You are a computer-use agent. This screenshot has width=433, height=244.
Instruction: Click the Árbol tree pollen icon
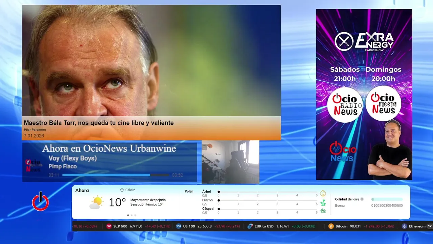coord(323,194)
